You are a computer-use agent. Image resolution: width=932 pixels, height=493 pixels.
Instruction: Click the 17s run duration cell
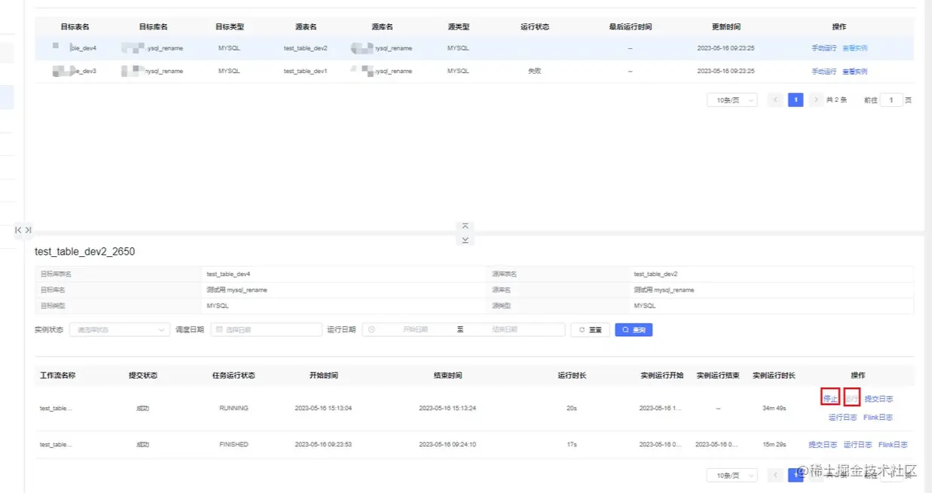point(572,445)
